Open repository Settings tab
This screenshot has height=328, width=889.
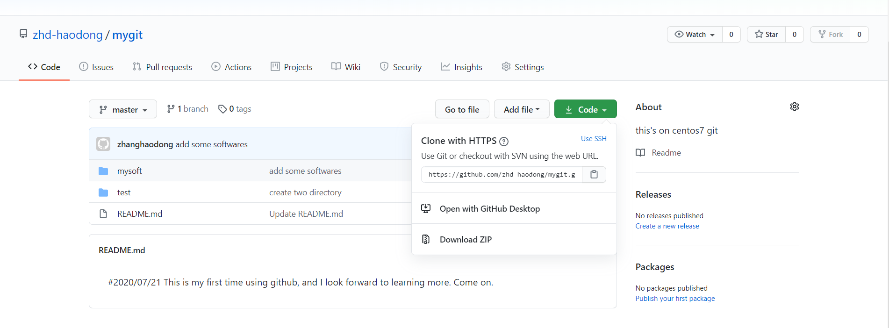point(523,67)
